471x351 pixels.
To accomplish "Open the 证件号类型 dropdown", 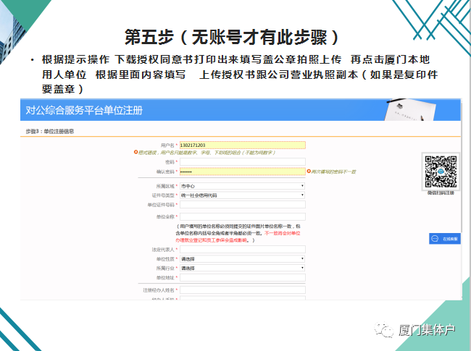I will tap(242, 195).
